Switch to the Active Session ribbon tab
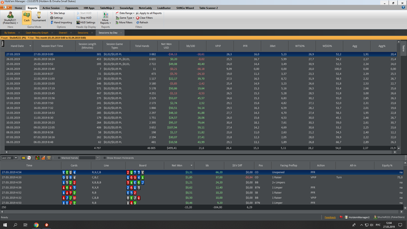 (51, 8)
